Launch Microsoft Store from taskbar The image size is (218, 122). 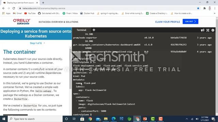click(82, 119)
